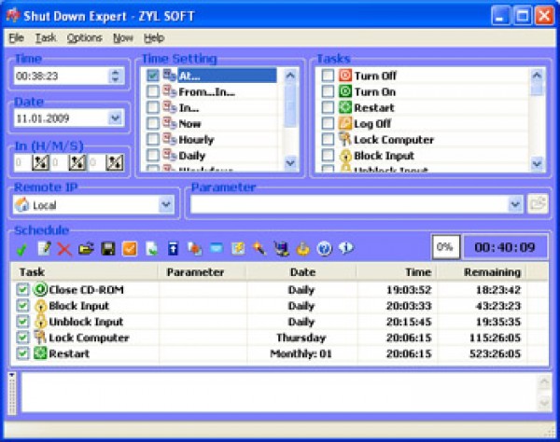This screenshot has height=442, width=560.
Task: Click the 0% progress indicator box
Action: [x=445, y=247]
